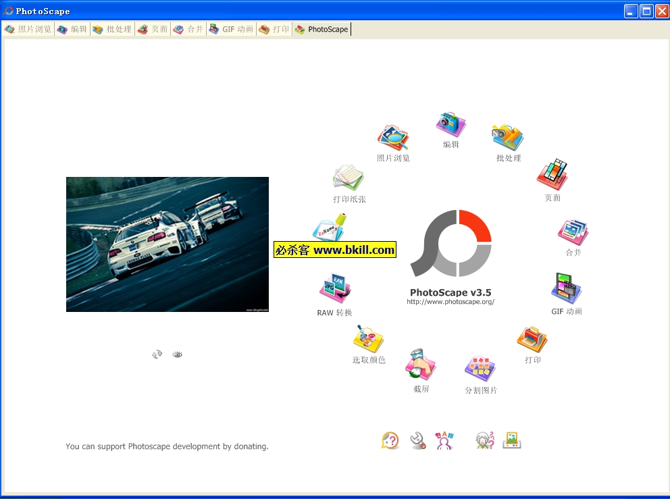Open help via the question-mark speech bubble
This screenshot has width=670, height=499.
point(390,441)
